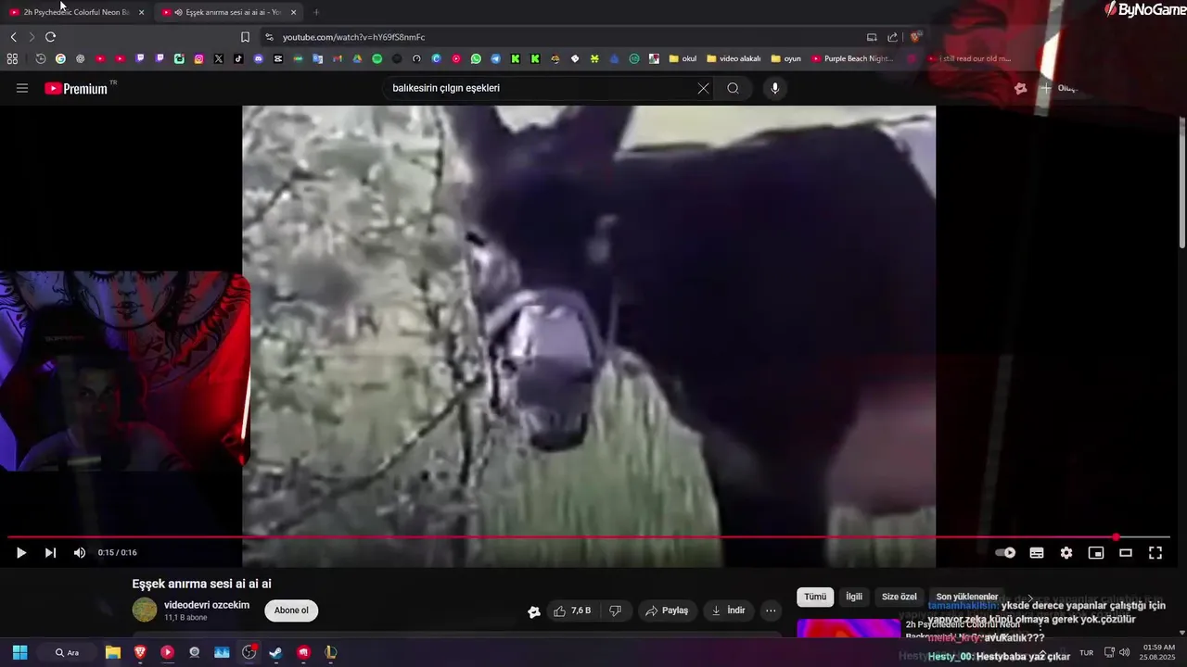
Task: Open File Explorer from taskbar
Action: coord(112,652)
